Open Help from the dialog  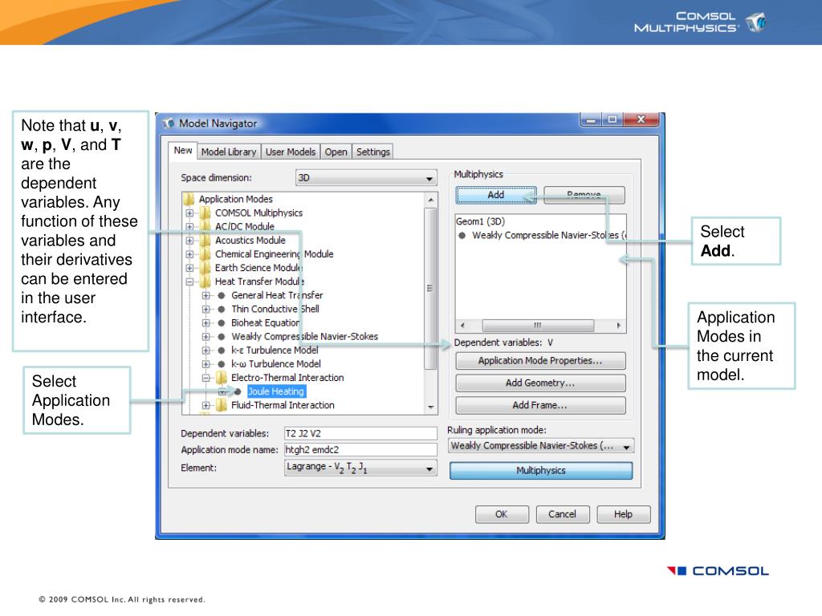click(x=623, y=514)
